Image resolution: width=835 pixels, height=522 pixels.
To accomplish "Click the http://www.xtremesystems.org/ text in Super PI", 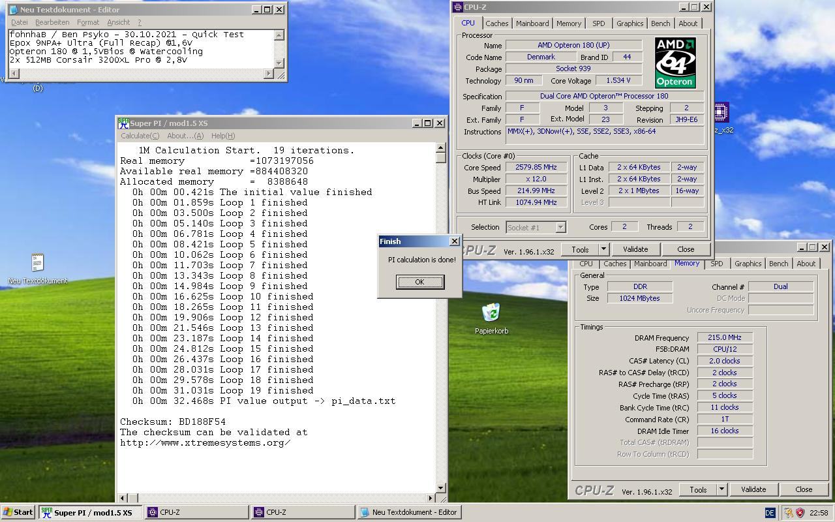I will 205,442.
